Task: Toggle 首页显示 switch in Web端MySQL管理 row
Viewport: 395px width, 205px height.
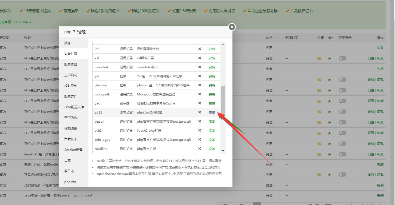Action: [342, 174]
